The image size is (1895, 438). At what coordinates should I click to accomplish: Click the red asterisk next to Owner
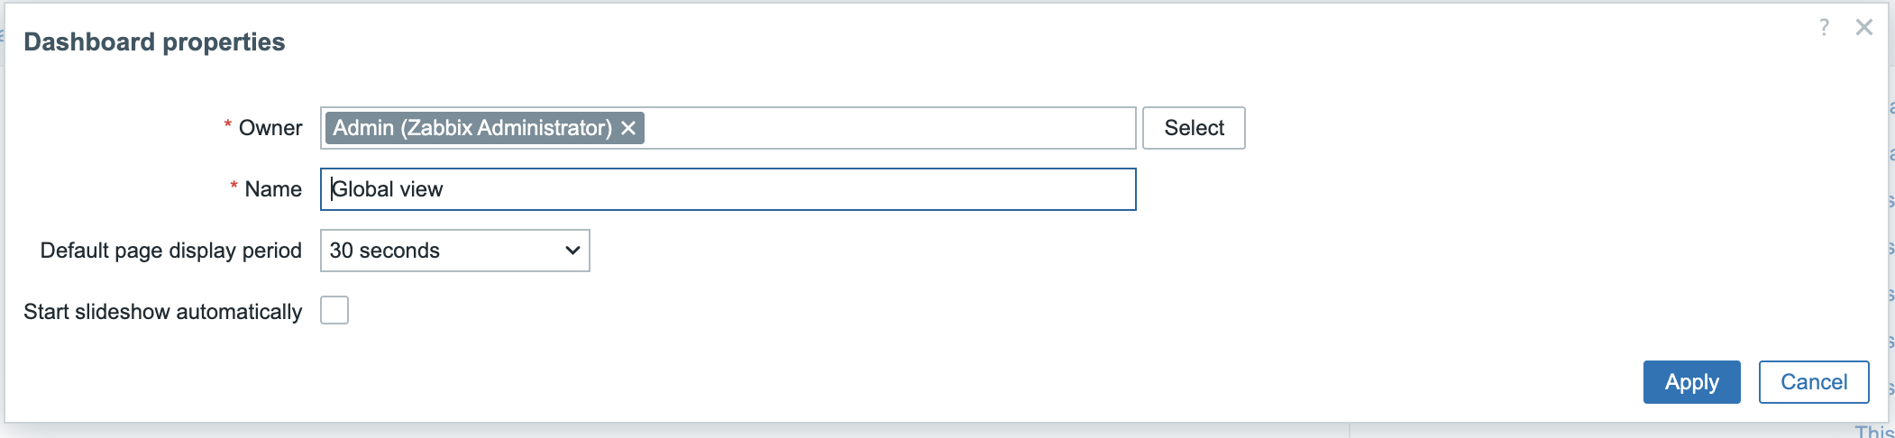228,125
